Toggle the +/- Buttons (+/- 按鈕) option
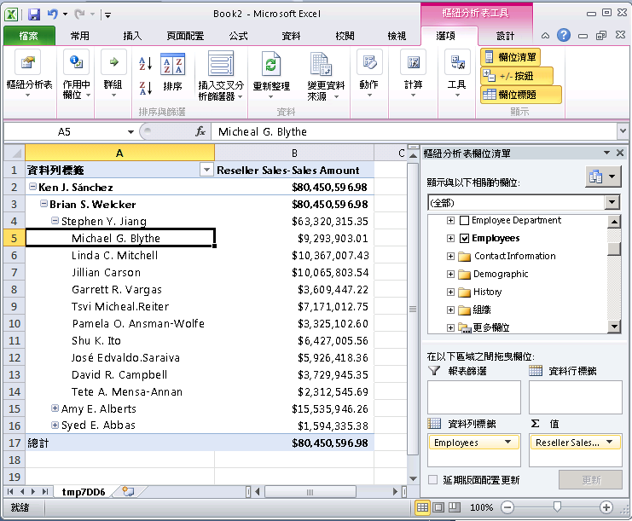Viewport: 632px width, 521px height. click(516, 76)
